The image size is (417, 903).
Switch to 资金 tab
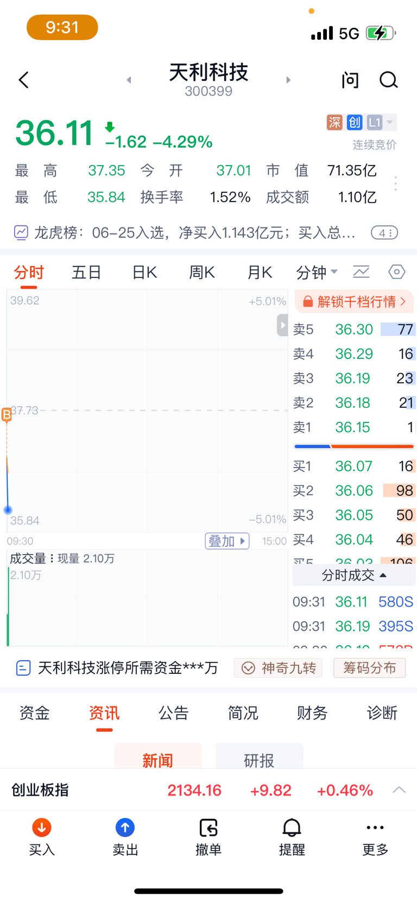pos(35,712)
